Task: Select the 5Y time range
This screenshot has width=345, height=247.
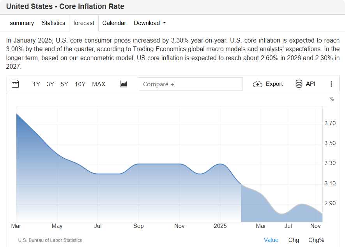Action: click(x=64, y=84)
